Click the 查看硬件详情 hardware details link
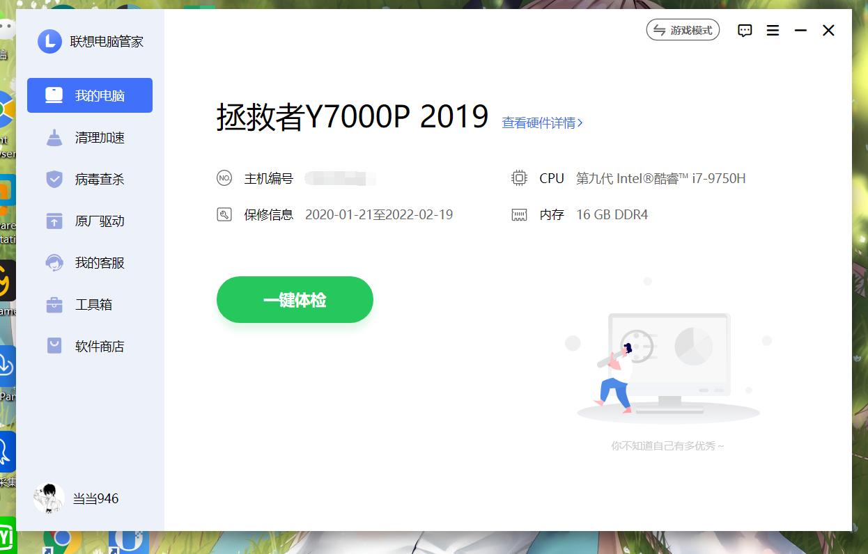This screenshot has height=554, width=868. point(542,122)
